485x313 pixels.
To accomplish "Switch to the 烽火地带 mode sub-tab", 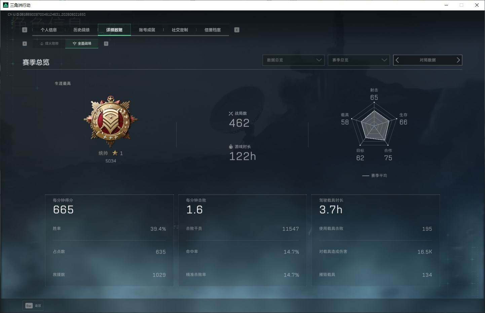I will tap(49, 44).
